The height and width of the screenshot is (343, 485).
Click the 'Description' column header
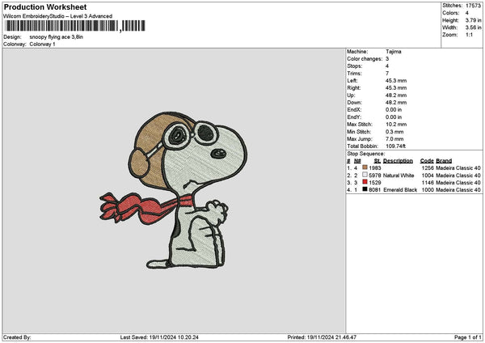click(398, 161)
